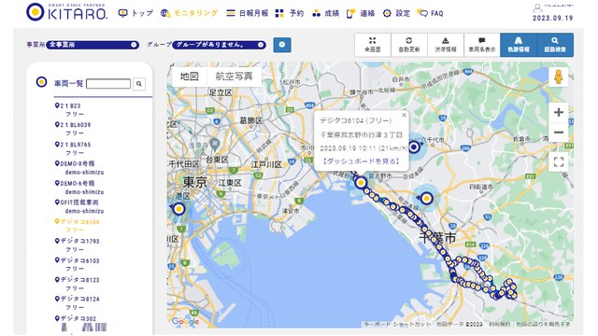The image size is (598, 336).
Task: Click the 2023.09.19 date text
Action: pyautogui.click(x=552, y=18)
